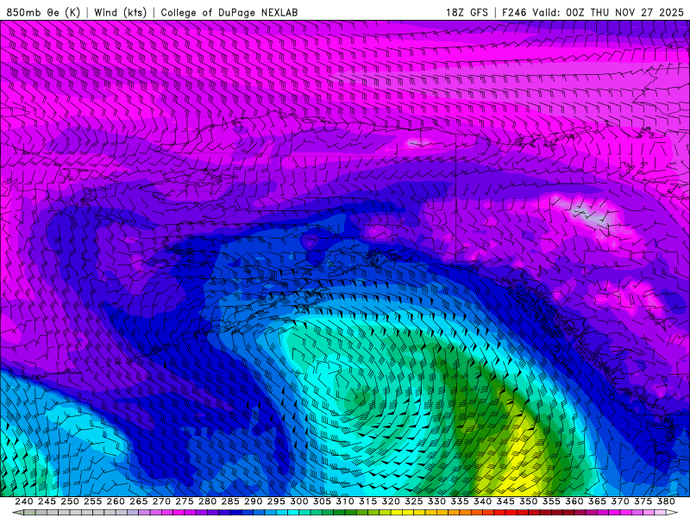Click the 345 legend label
The height and width of the screenshot is (517, 690).
(505, 501)
